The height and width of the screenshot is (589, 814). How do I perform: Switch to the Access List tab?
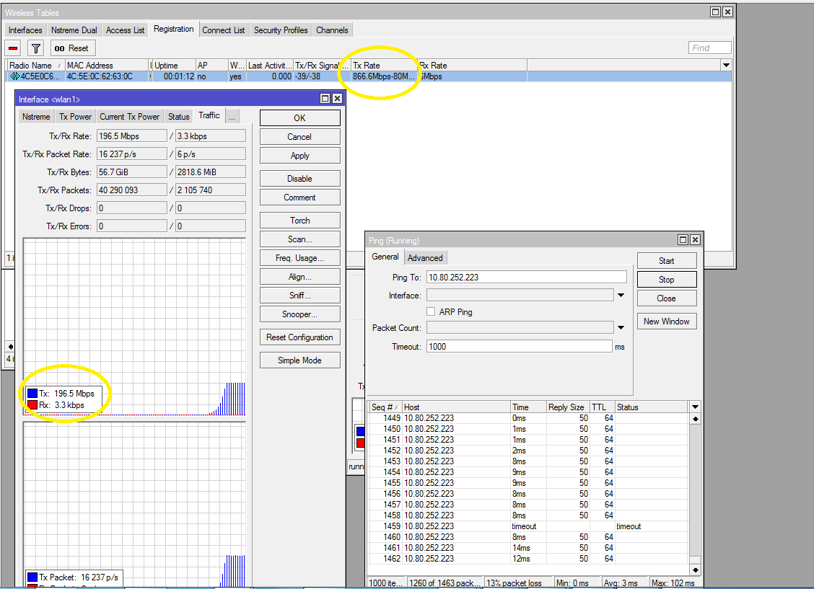[x=125, y=30]
